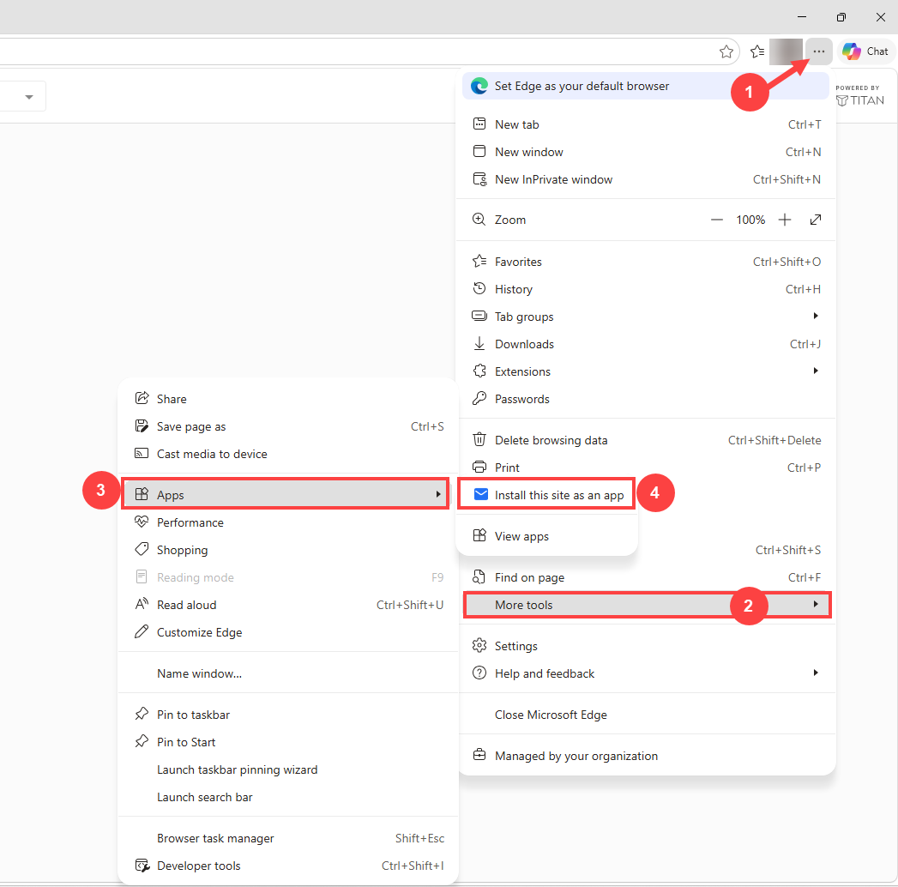898x887 pixels.
Task: Select Pin to Start
Action: click(288, 743)
